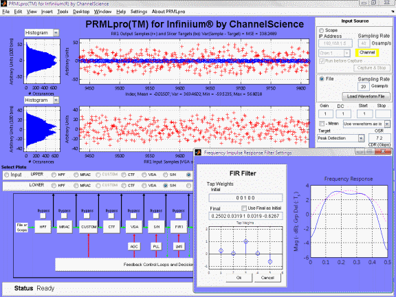This screenshot has height=297, width=396.
Task: Toggle the Bypass checkbox above VGA block
Action: pos(133,216)
